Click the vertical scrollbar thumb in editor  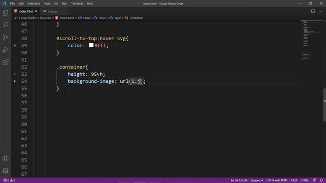324,105
